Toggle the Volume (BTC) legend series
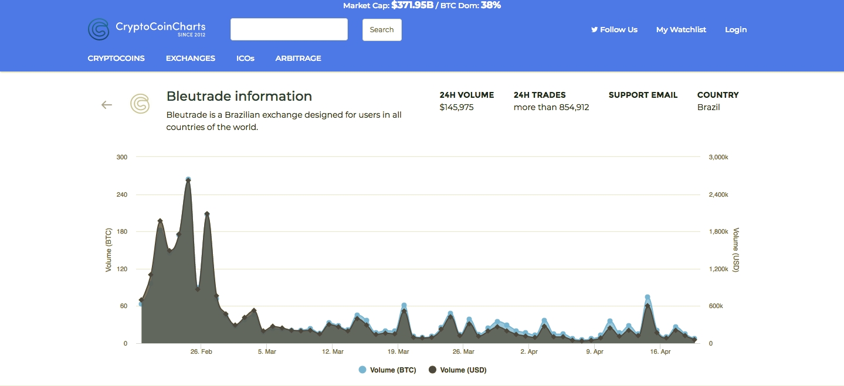 (x=387, y=370)
